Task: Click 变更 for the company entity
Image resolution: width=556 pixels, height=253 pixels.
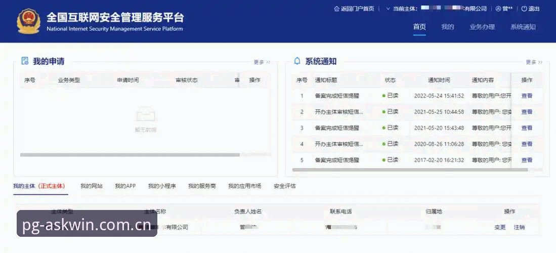Action: tap(500, 228)
